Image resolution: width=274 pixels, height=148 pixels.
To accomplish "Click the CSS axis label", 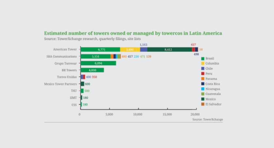I will (x=74, y=105).
